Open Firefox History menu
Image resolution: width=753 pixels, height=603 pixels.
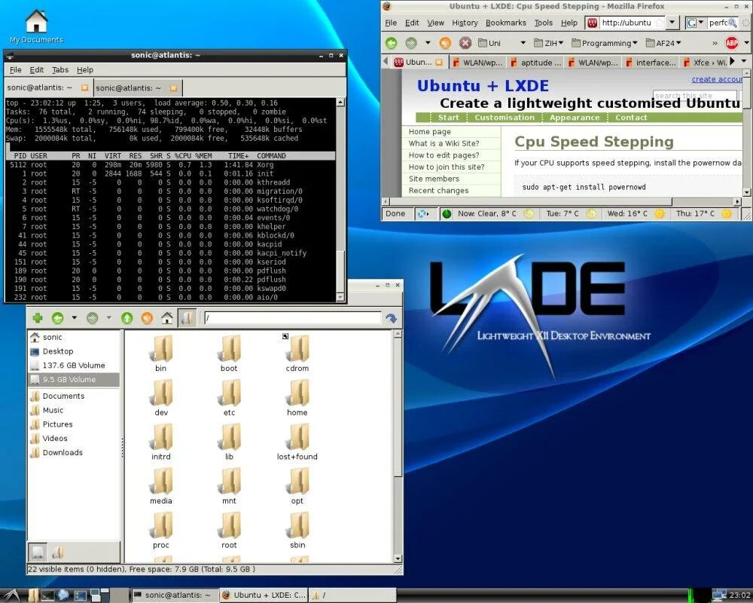465,23
